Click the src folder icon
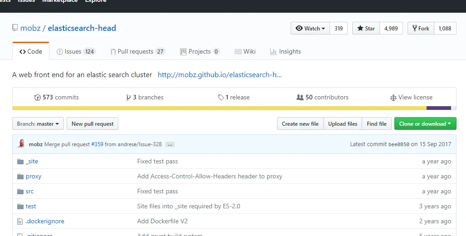Screen dimensions: 466x236 point(20,192)
